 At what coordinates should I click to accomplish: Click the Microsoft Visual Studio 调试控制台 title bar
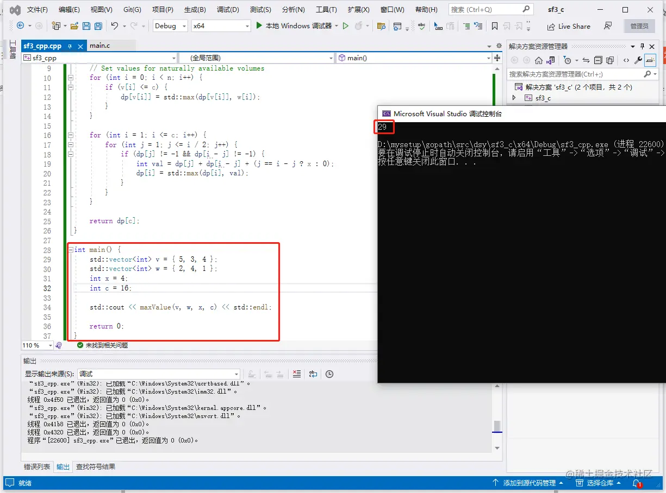pos(522,113)
